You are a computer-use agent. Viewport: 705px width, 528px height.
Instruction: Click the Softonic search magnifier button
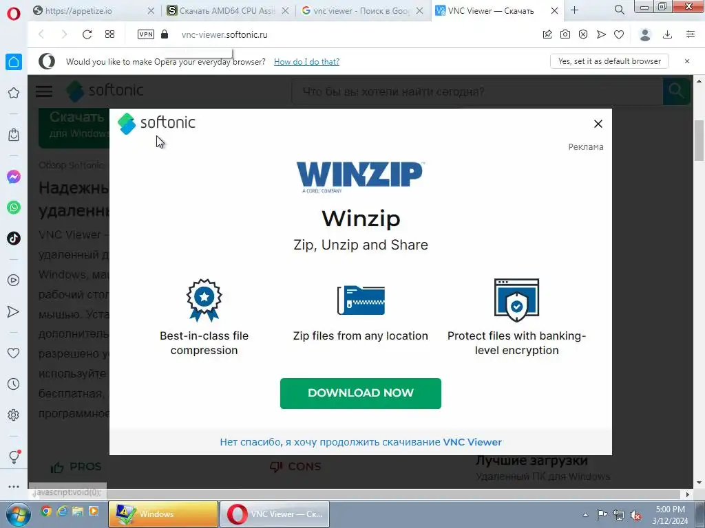[x=676, y=91]
